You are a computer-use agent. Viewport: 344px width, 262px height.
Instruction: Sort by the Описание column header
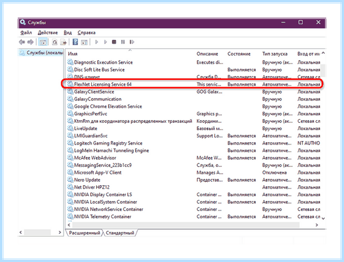tap(208, 54)
